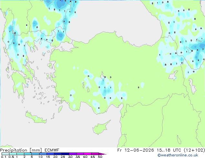Select the legend scale label 35
Screen dimensions: 205x158
[78, 157]
